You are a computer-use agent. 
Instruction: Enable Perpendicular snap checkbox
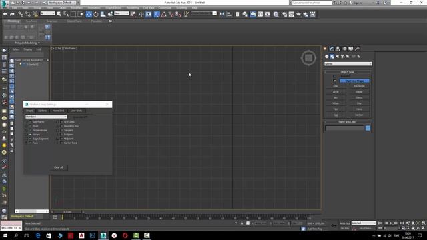coord(31,131)
